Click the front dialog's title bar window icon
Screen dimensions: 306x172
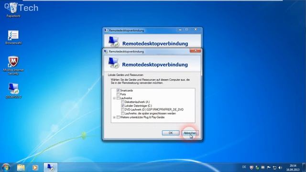pyautogui.click(x=106, y=52)
